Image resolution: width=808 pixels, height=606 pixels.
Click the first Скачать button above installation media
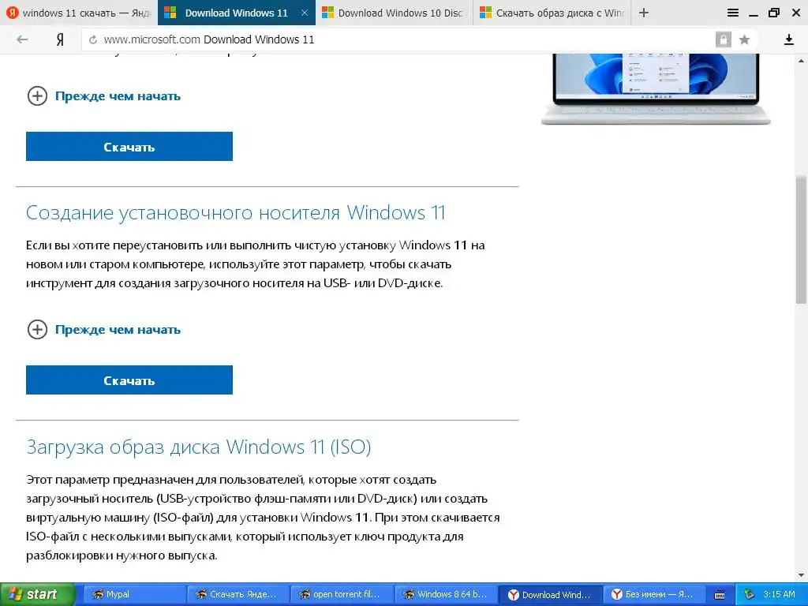click(129, 146)
